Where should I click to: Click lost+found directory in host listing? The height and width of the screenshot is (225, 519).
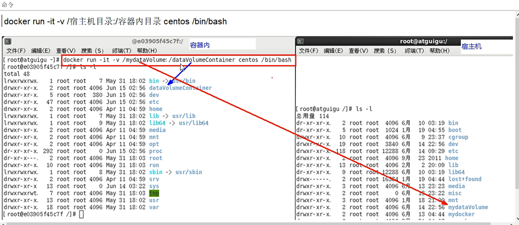tap(465, 179)
